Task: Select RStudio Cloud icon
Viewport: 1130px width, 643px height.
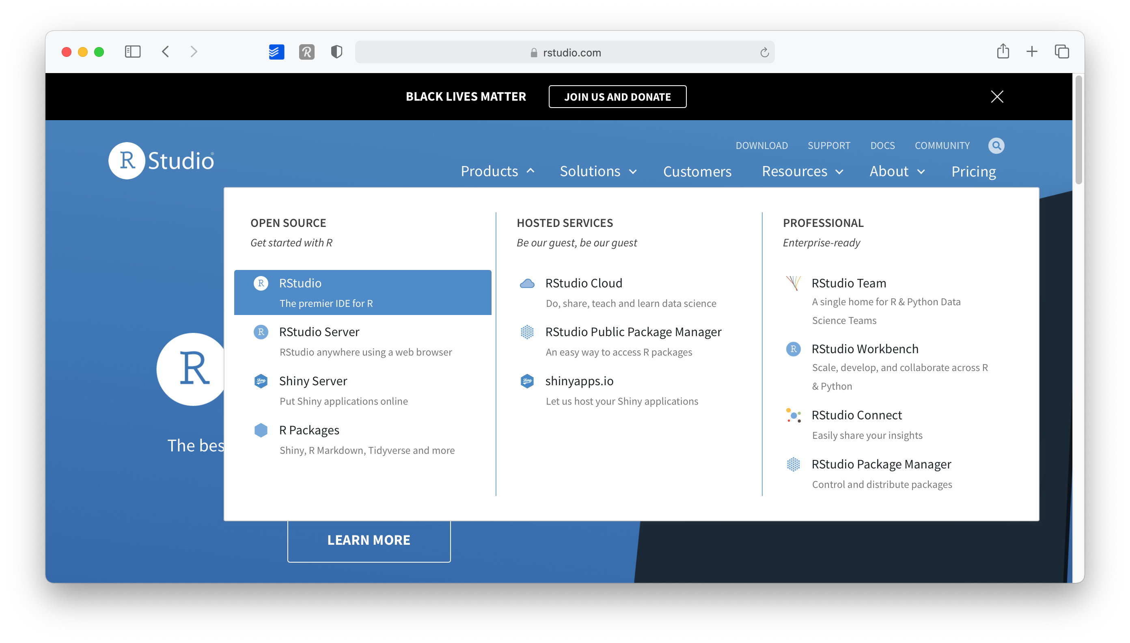Action: (527, 283)
